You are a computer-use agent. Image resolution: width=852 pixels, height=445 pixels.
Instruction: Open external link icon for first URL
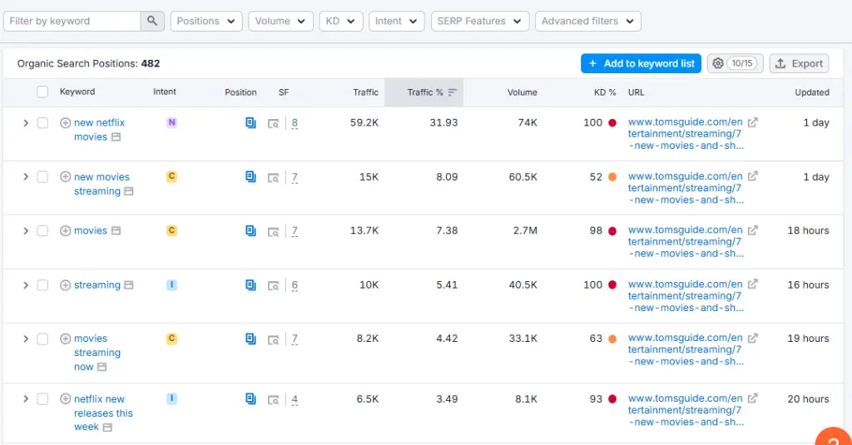coord(752,123)
